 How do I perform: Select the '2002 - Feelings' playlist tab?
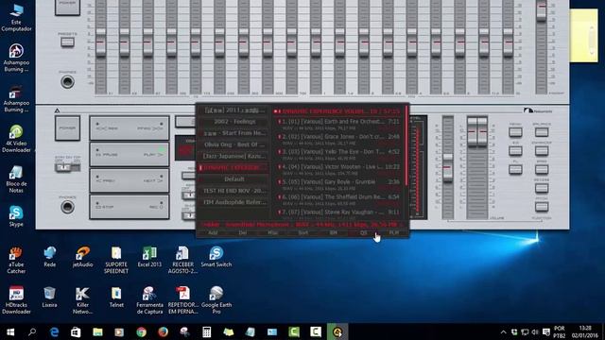tap(233, 122)
